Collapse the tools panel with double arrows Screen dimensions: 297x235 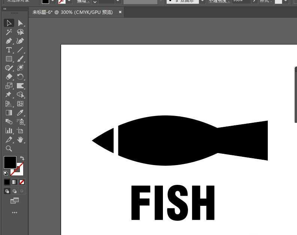(5, 9)
